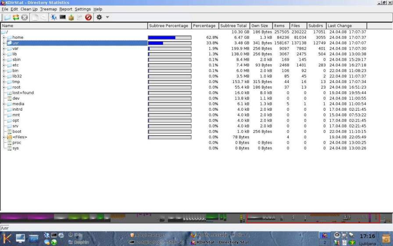Image resolution: width=393 pixels, height=246 pixels.
Task: Open the Treemap menu
Action: pos(48,9)
